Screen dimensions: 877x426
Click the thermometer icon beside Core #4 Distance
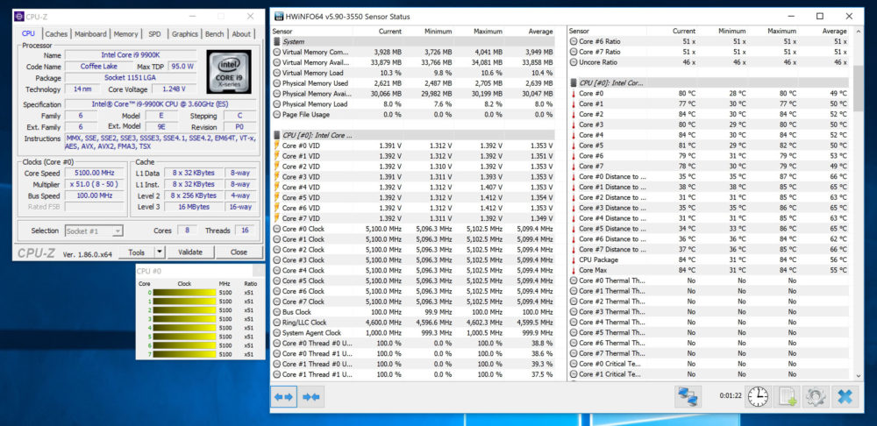pyautogui.click(x=574, y=218)
